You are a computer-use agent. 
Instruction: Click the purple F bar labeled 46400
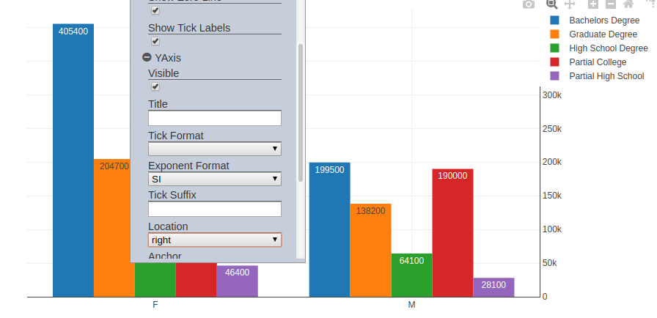237,281
